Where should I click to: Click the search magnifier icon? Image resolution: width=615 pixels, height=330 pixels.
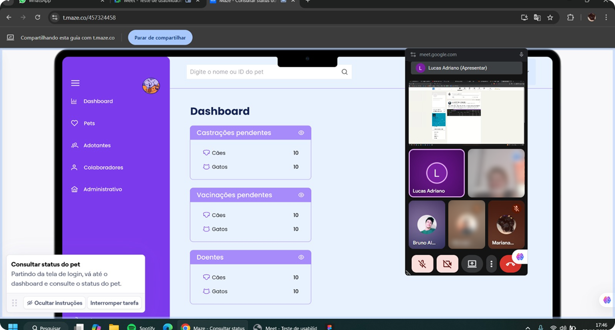tap(344, 72)
